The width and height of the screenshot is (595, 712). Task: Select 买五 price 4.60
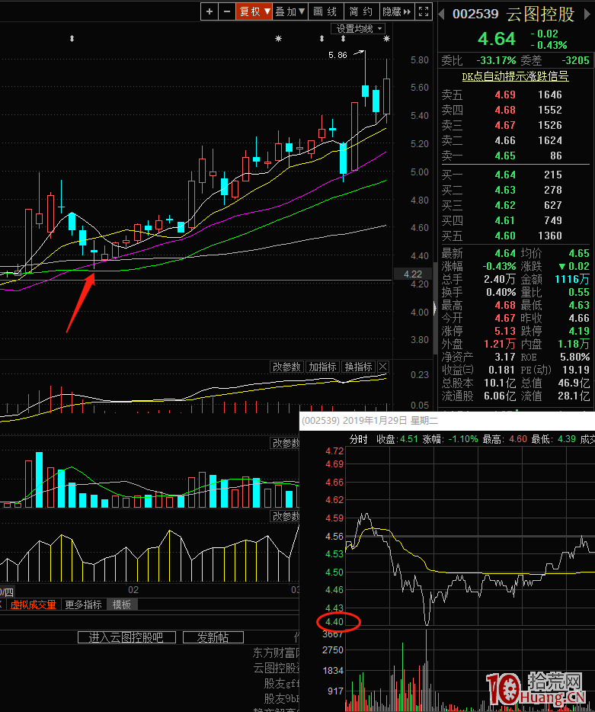(x=504, y=236)
